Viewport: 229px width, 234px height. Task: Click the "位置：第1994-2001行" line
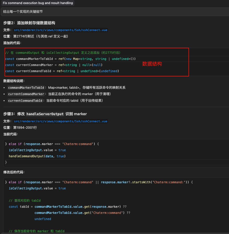(20, 127)
